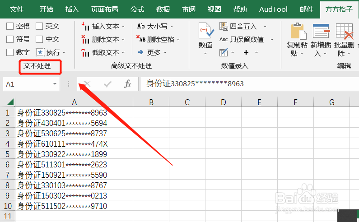Expand the 删除文本 dropdown arrow

tap(123, 39)
